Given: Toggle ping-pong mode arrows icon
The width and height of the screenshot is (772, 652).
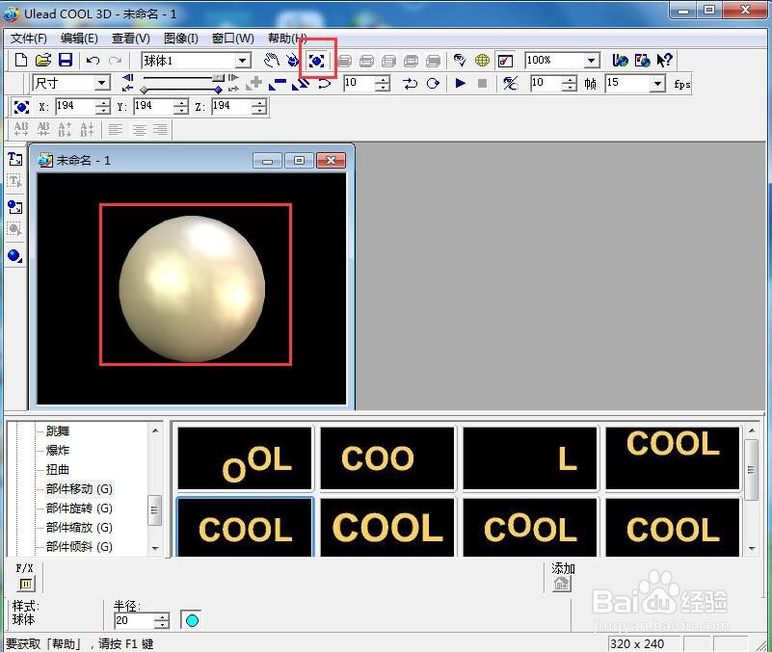Looking at the screenshot, I should click(x=410, y=84).
